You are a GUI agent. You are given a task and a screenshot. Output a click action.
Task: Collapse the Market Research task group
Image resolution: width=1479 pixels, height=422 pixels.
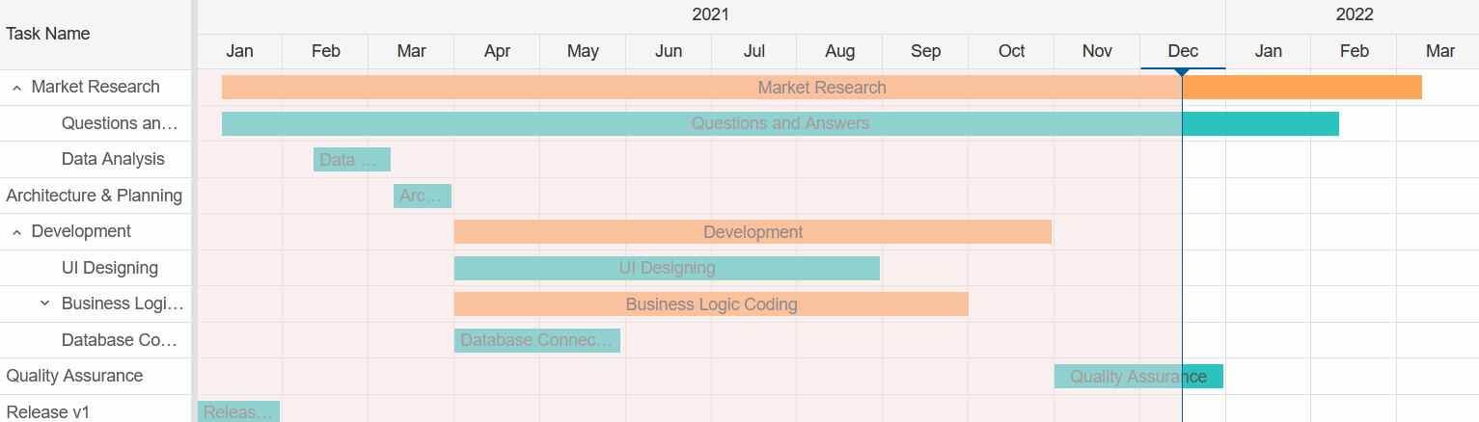(x=17, y=88)
